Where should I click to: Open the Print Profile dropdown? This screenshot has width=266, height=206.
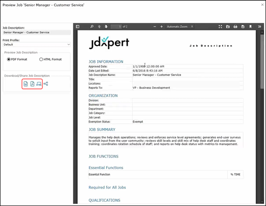[x=36, y=45]
